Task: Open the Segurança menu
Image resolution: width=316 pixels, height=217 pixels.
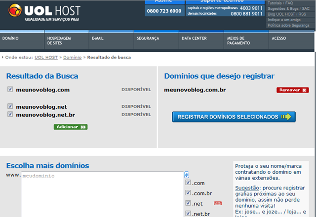Action: click(157, 41)
